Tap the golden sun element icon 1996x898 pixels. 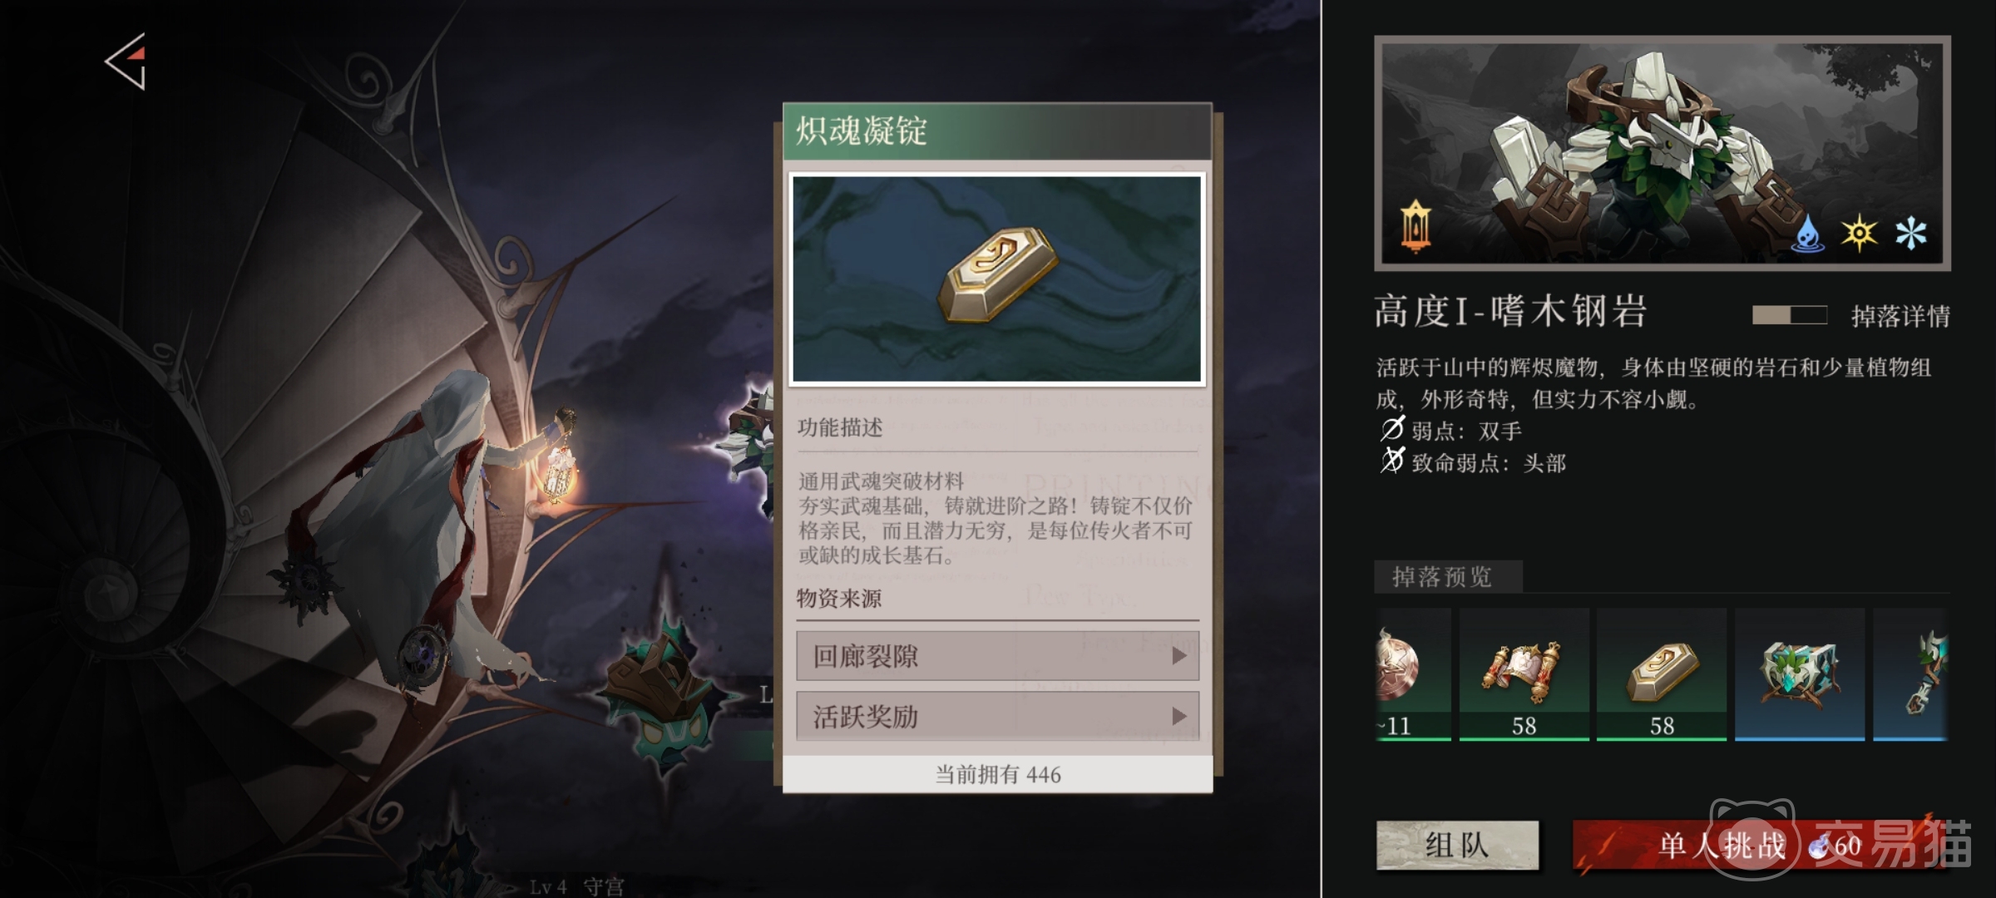point(1860,233)
